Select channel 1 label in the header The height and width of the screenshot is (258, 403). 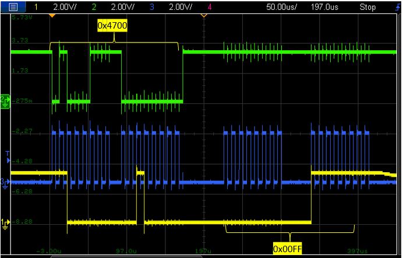pos(36,7)
